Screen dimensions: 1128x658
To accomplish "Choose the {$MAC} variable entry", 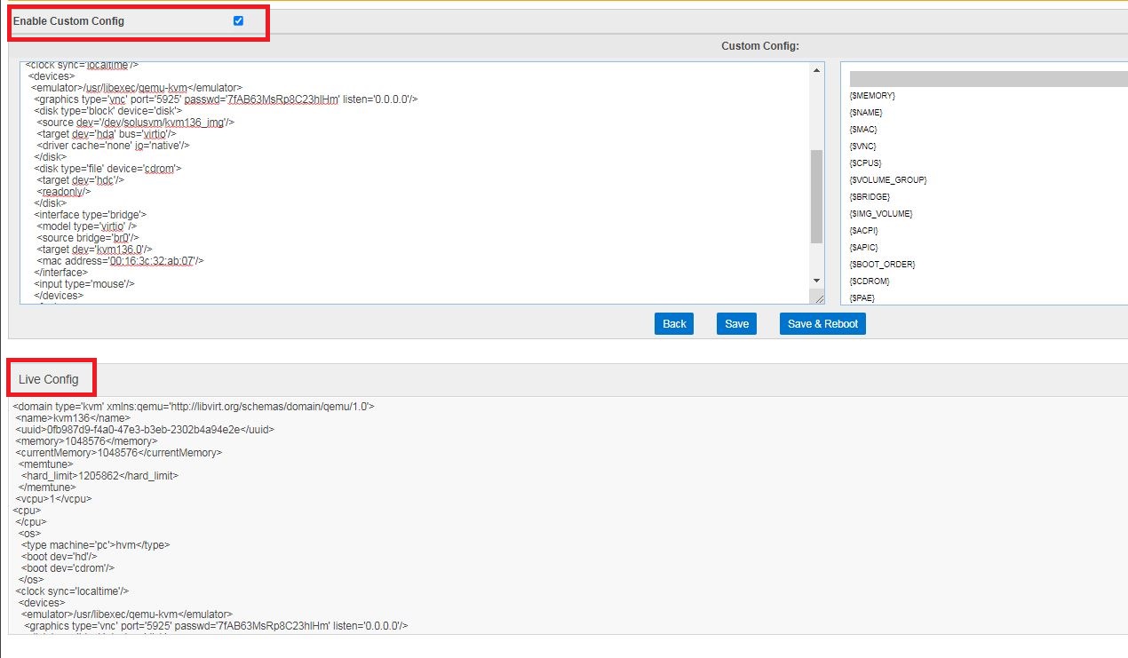I will coord(863,130).
